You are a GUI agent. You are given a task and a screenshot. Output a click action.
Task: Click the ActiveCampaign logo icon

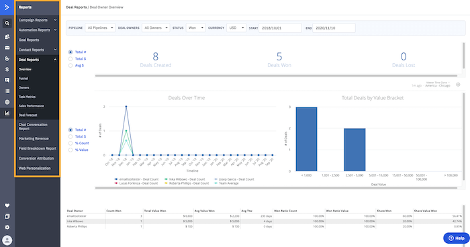7,7
